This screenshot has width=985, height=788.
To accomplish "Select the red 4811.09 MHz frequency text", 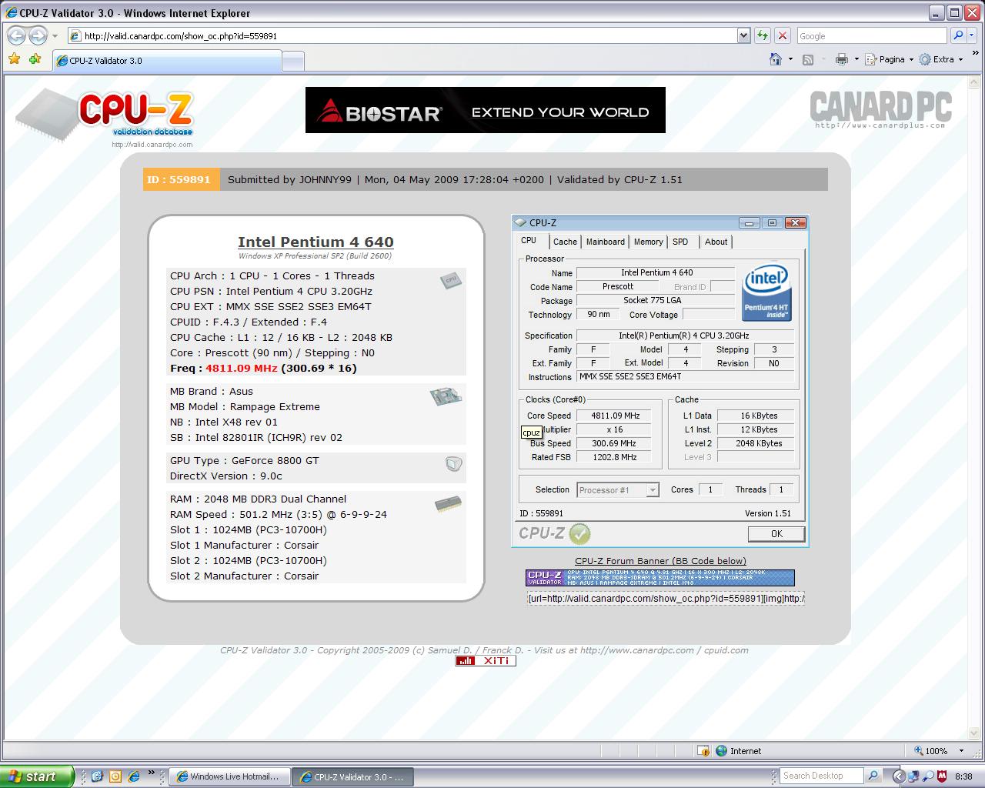I will tap(241, 368).
